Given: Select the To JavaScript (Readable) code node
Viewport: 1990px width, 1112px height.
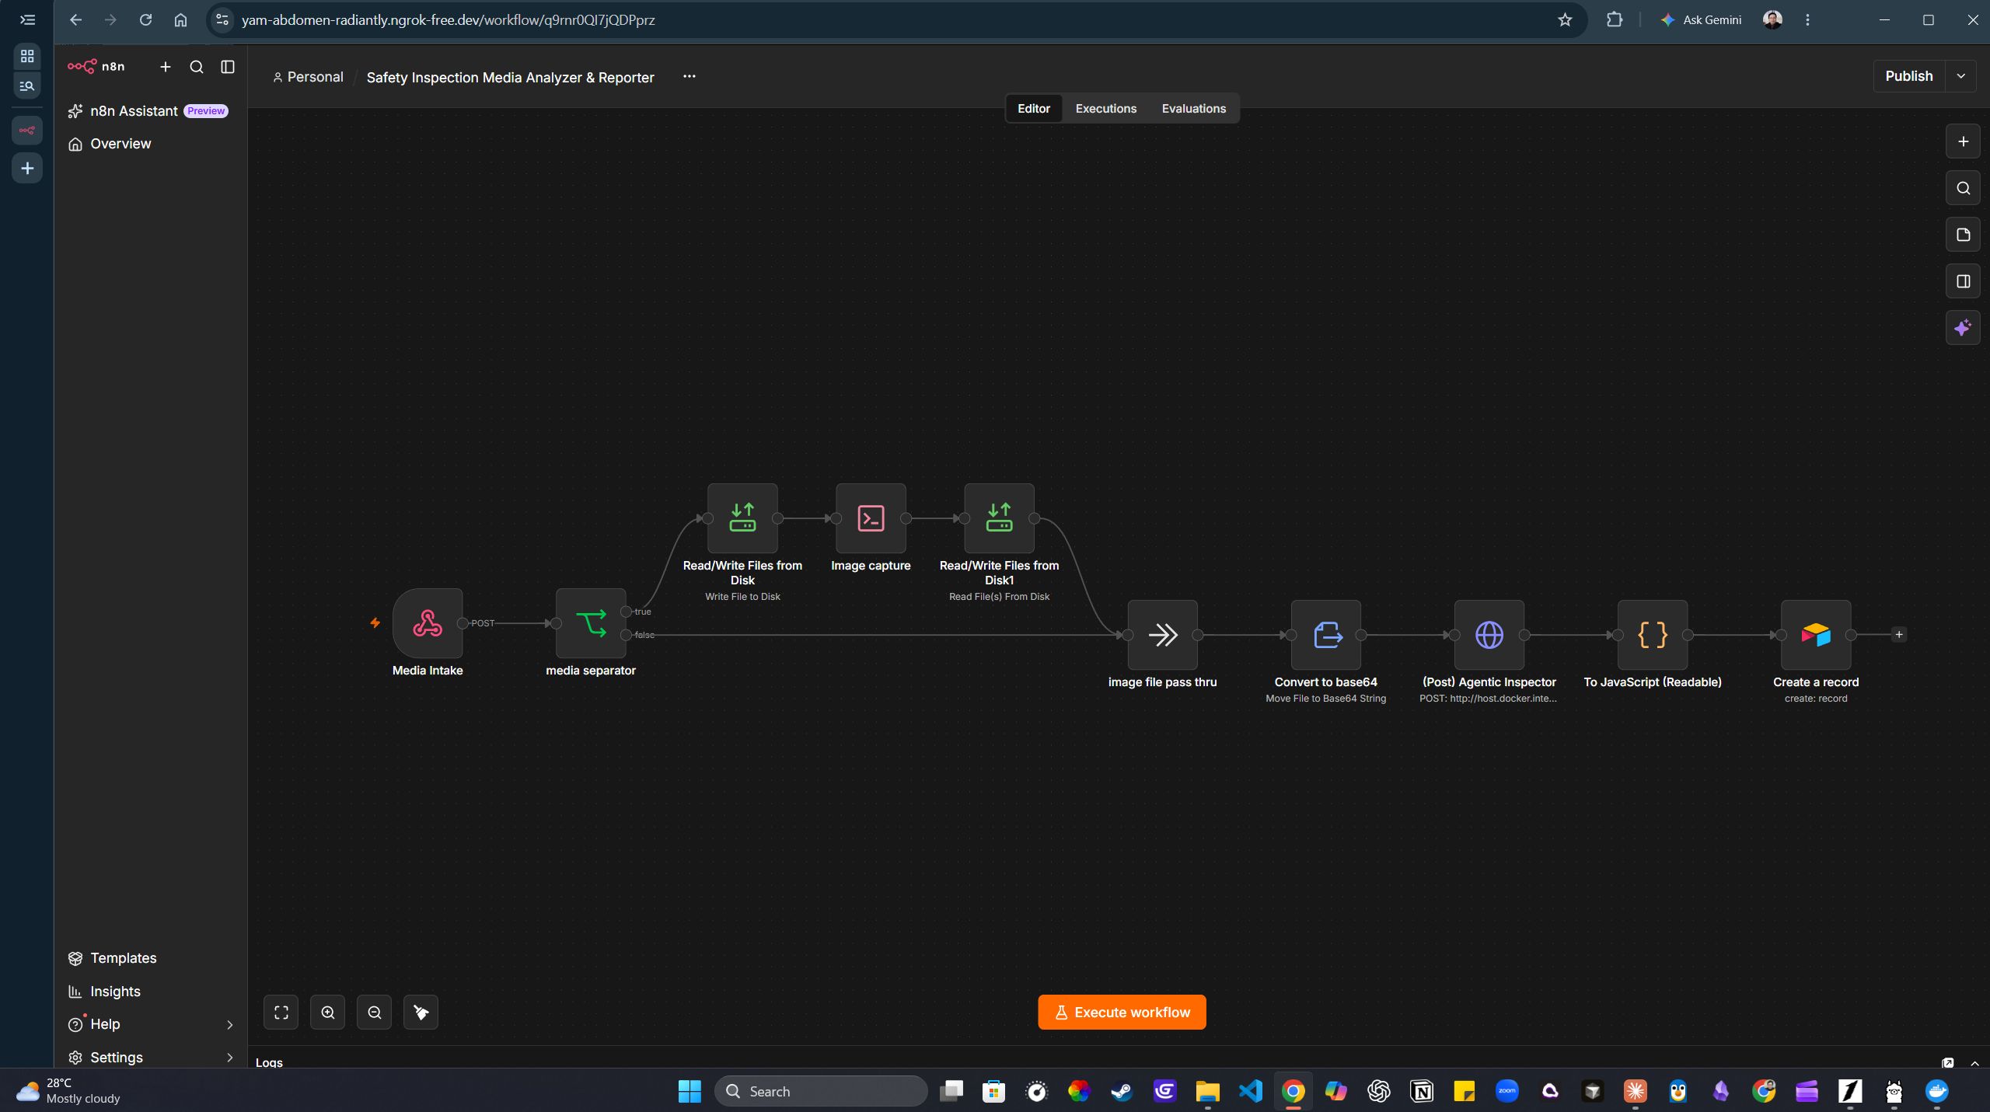Looking at the screenshot, I should pyautogui.click(x=1653, y=635).
